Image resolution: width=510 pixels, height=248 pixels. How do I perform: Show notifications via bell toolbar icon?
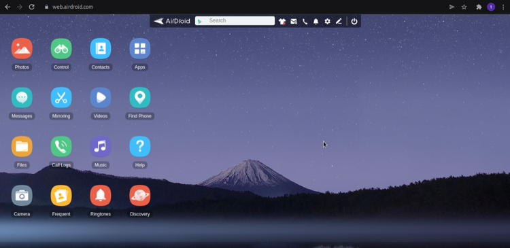point(316,22)
